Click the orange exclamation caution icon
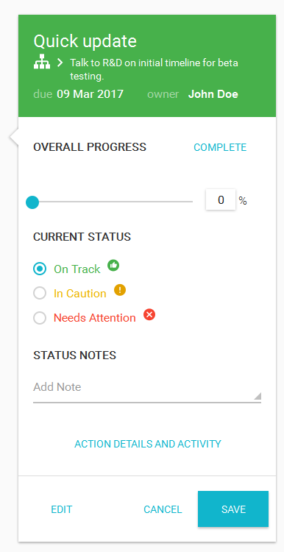 click(120, 290)
